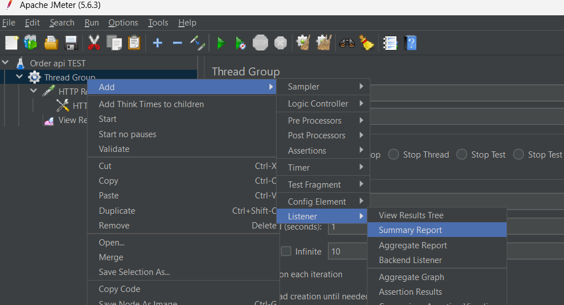564x305 pixels.
Task: Click the Save floppy disk icon
Action: [71, 43]
